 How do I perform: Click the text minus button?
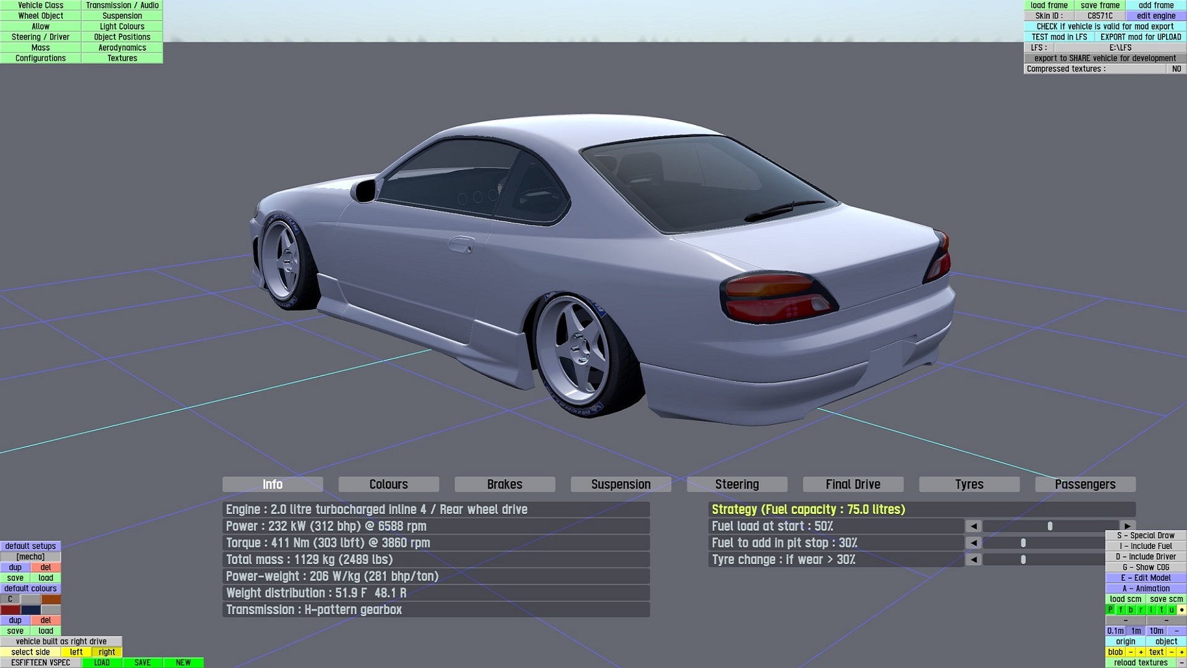1171,652
